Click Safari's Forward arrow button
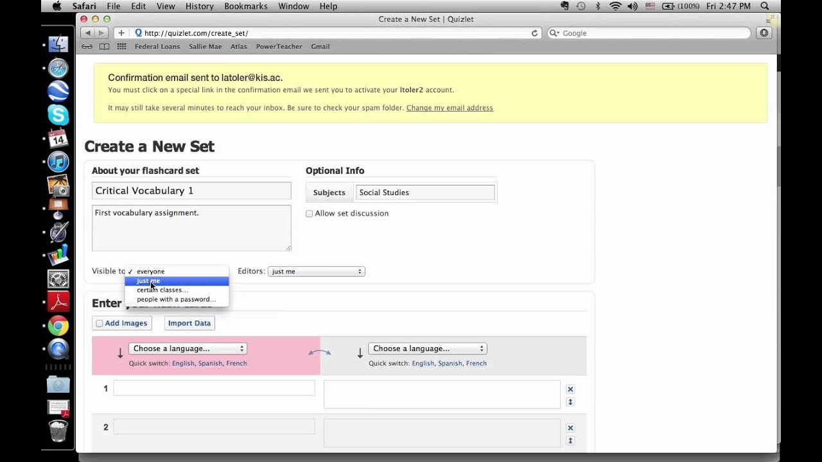The image size is (822, 462). (x=101, y=33)
